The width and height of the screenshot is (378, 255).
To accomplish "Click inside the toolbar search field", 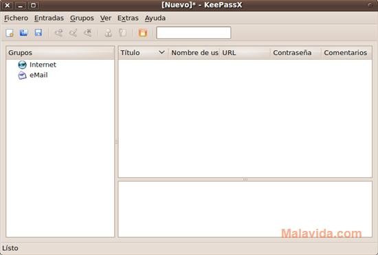I will pos(194,33).
